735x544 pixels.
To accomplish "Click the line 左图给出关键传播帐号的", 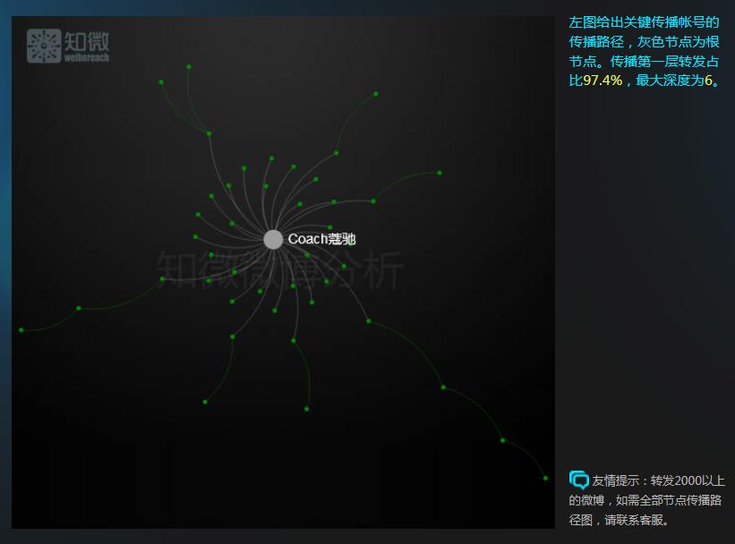I will click(x=644, y=22).
